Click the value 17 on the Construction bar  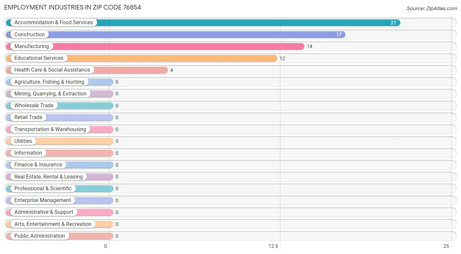coord(339,35)
